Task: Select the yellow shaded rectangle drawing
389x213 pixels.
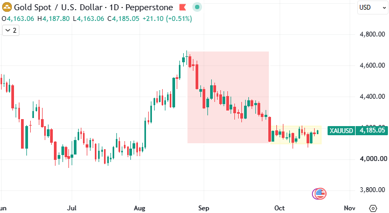Action: [295, 135]
